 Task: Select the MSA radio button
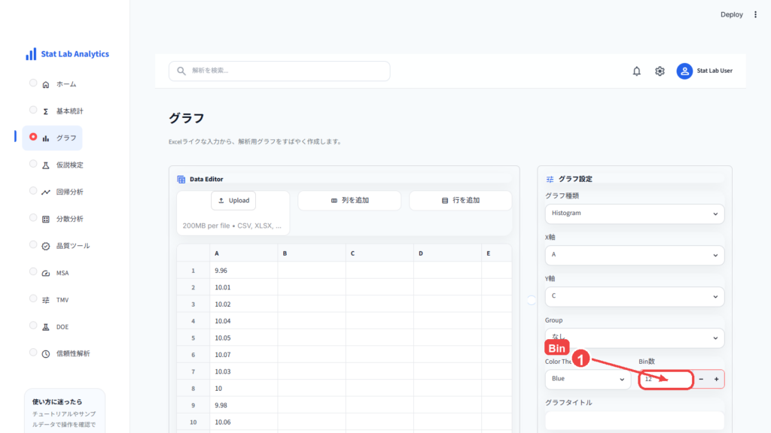click(x=33, y=271)
